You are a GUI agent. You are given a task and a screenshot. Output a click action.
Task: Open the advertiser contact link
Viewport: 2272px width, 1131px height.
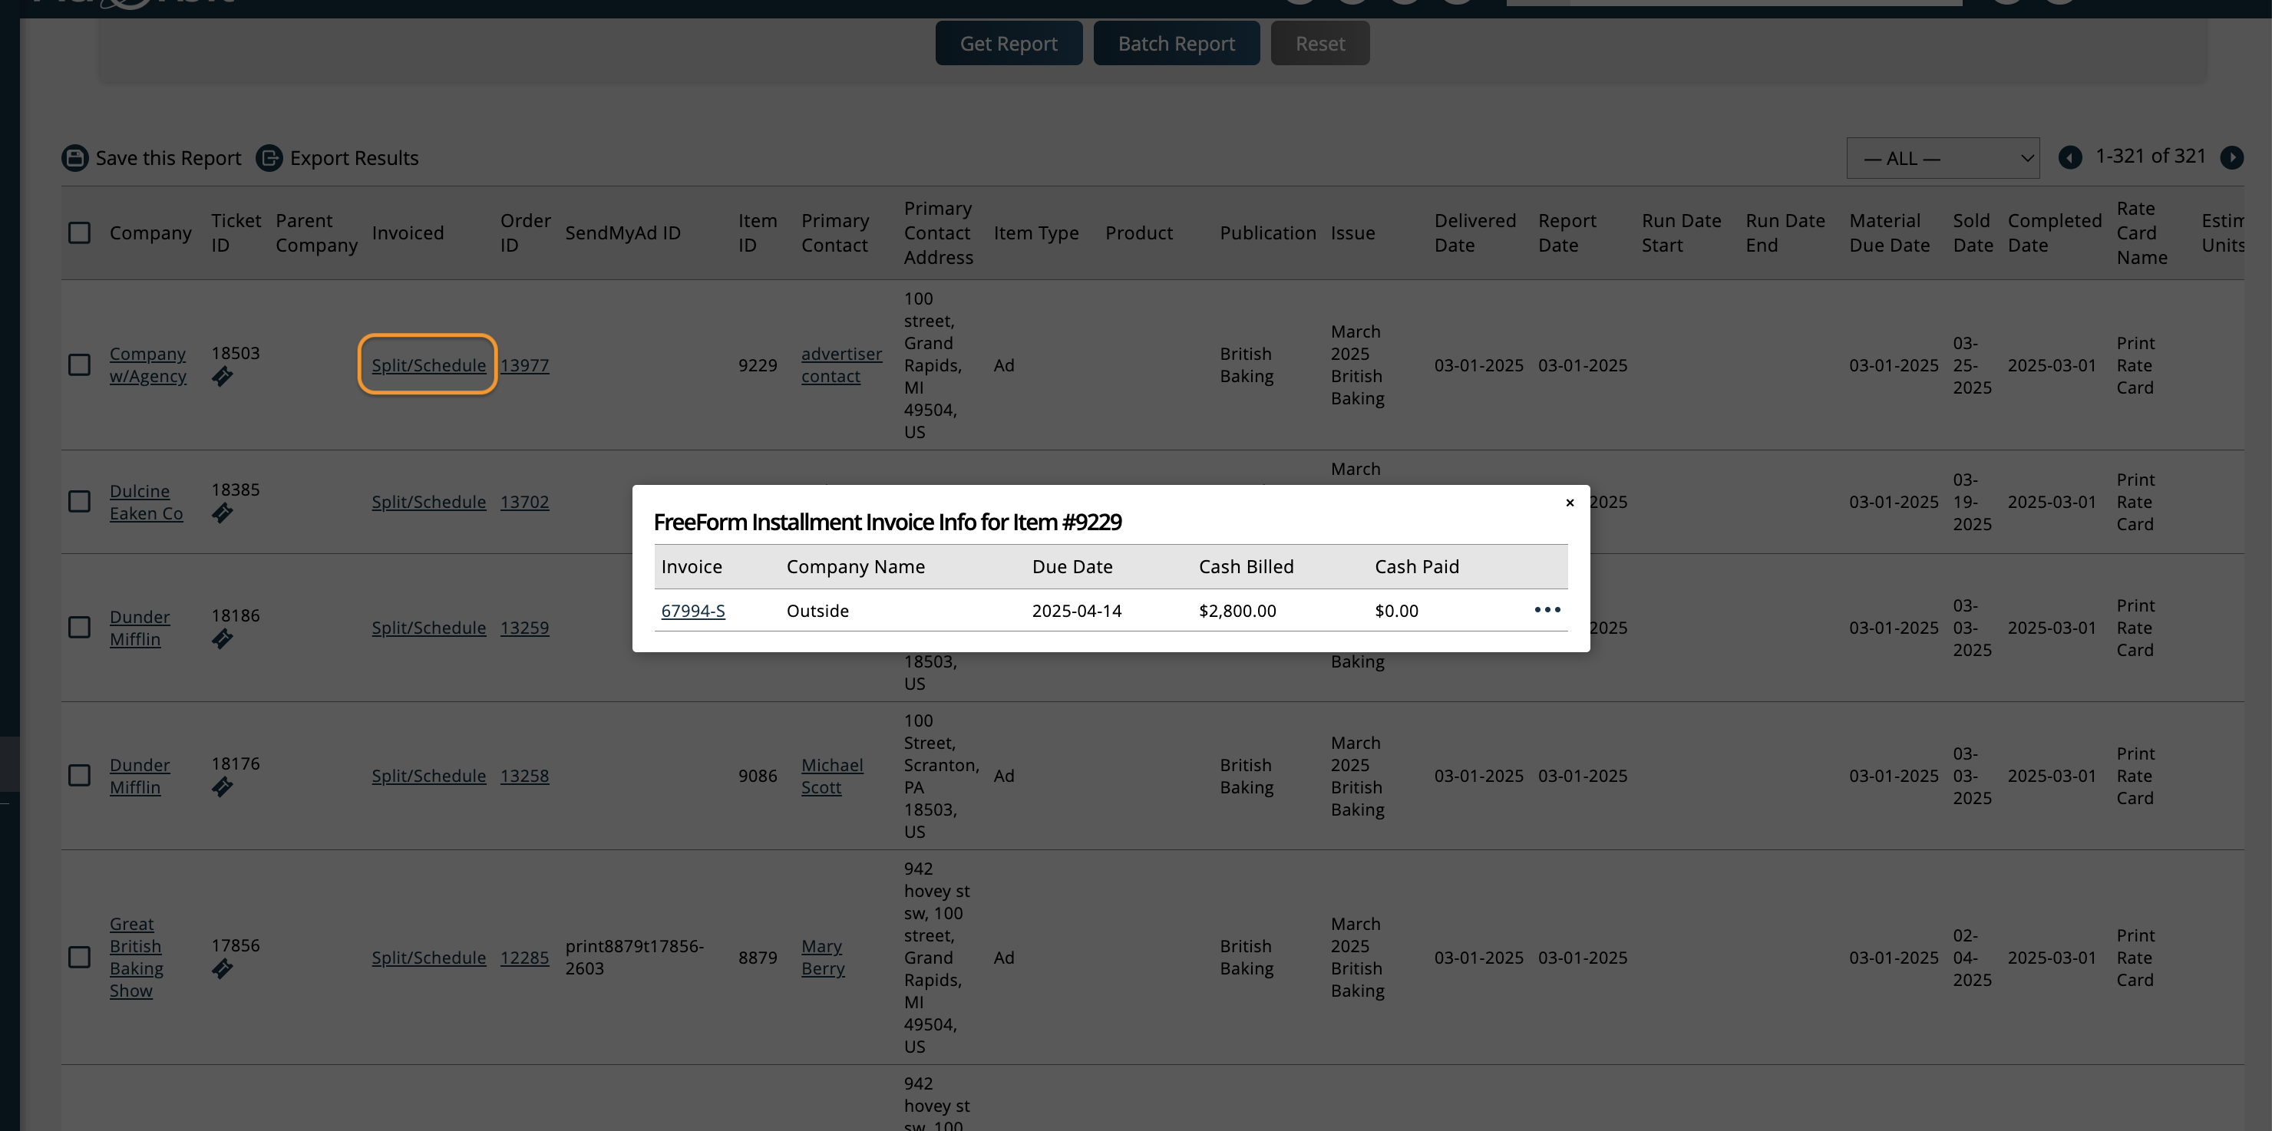click(x=840, y=365)
